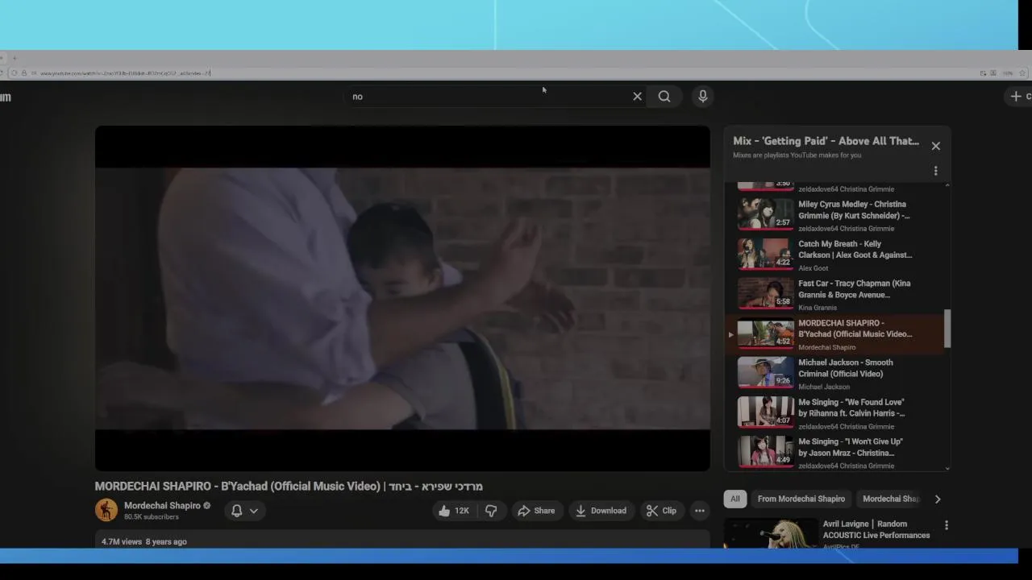Open Avril Lavigne Random ACOUSTIC Live Performances

click(x=876, y=529)
